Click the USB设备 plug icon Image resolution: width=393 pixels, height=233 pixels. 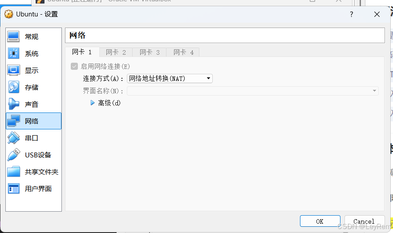point(13,155)
